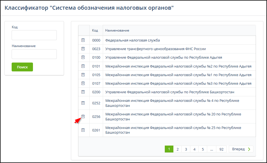Open page 2 of results
Screen dimensions: 267x163
coord(177,149)
